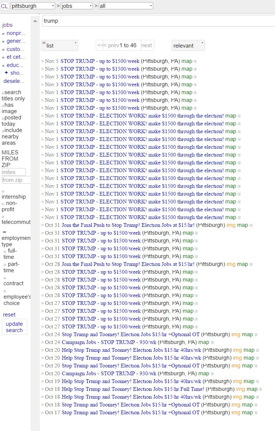The height and width of the screenshot is (431, 275).
Task: Click desele... to deselect all categories
Action: [14, 81]
